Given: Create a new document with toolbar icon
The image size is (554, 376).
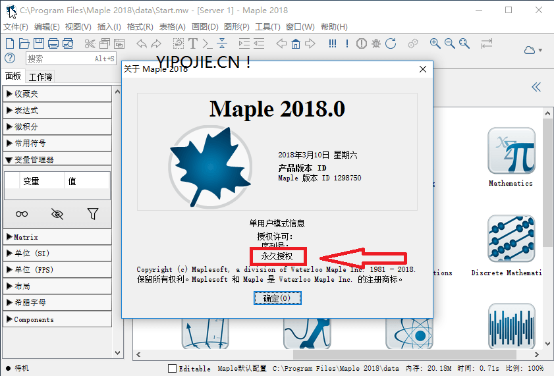Looking at the screenshot, I should (x=10, y=43).
